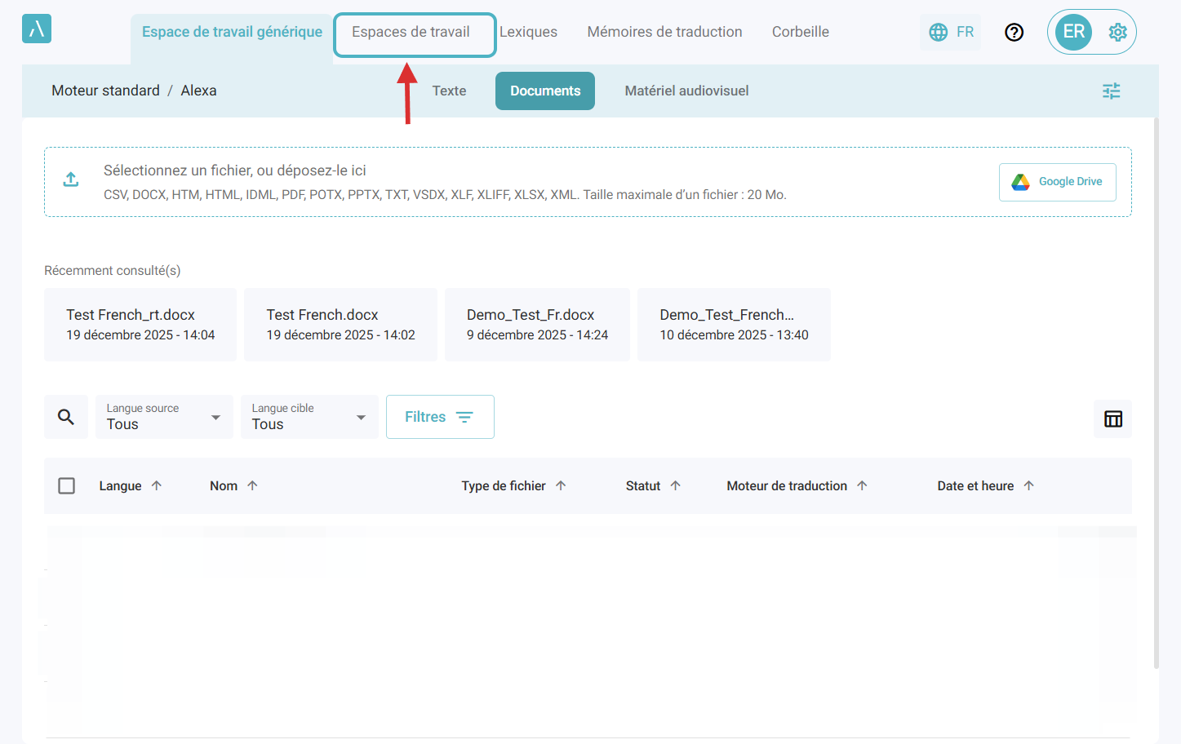Sort by Date et heure arrow
The image size is (1181, 744).
pyautogui.click(x=1028, y=485)
